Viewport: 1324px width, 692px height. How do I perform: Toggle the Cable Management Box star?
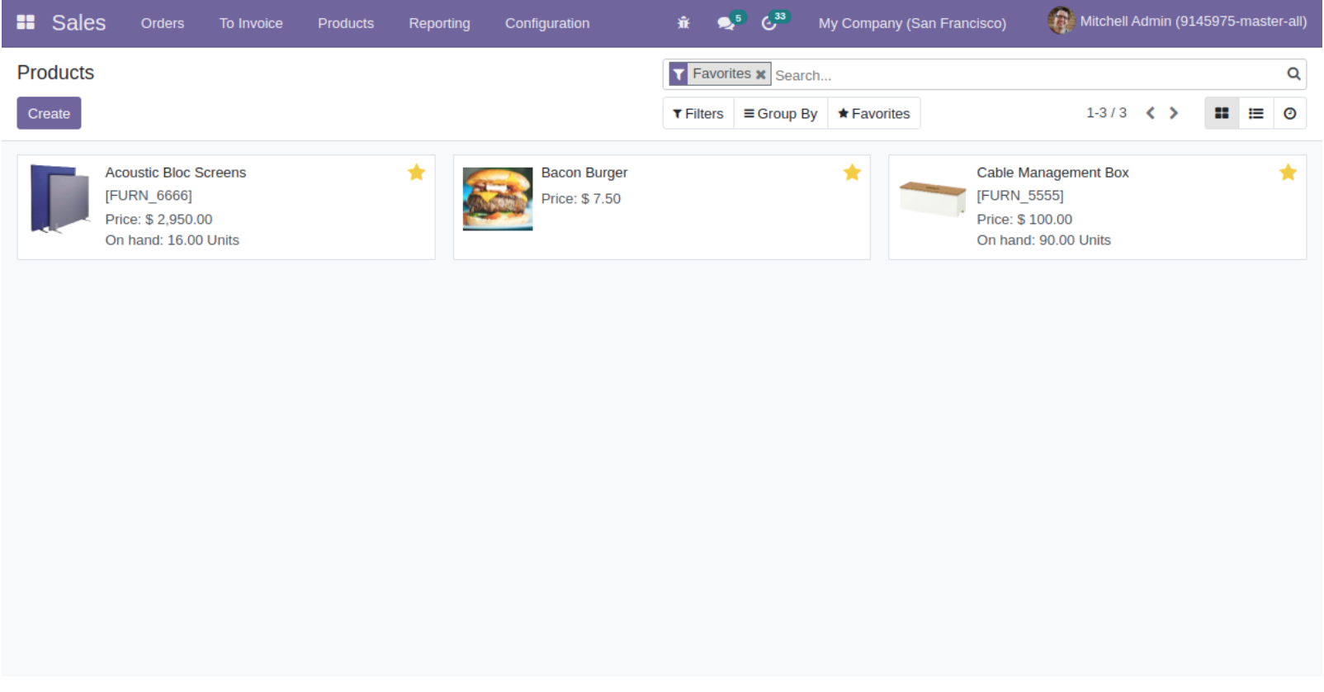[1288, 173]
